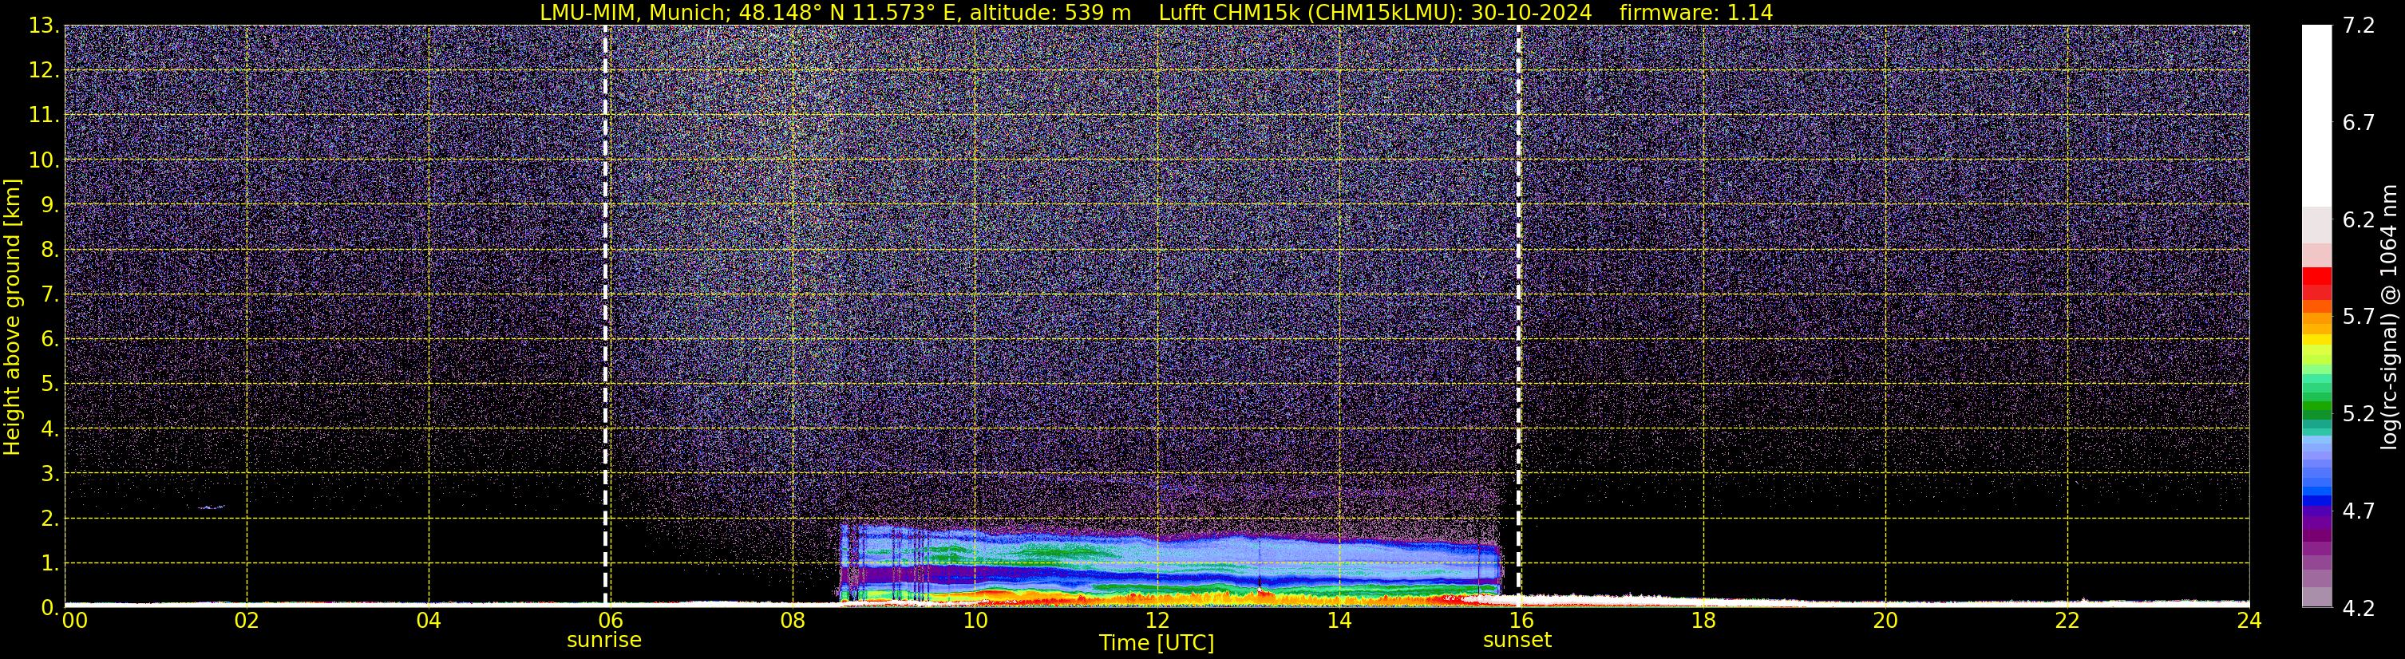This screenshot has width=2405, height=659.
Task: Click the colorbar label 'log(rc-signal) @ 1064 nm'
Action: pyautogui.click(x=2388, y=317)
